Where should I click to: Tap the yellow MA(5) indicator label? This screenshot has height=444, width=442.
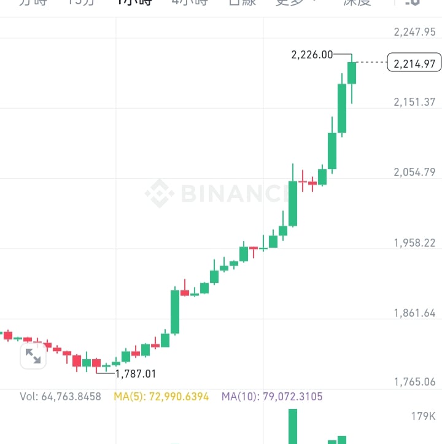pyautogui.click(x=161, y=397)
